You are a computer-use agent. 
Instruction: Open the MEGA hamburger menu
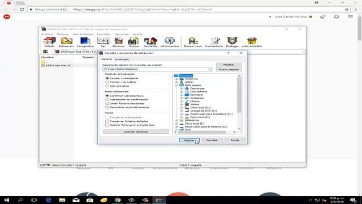click(351, 16)
